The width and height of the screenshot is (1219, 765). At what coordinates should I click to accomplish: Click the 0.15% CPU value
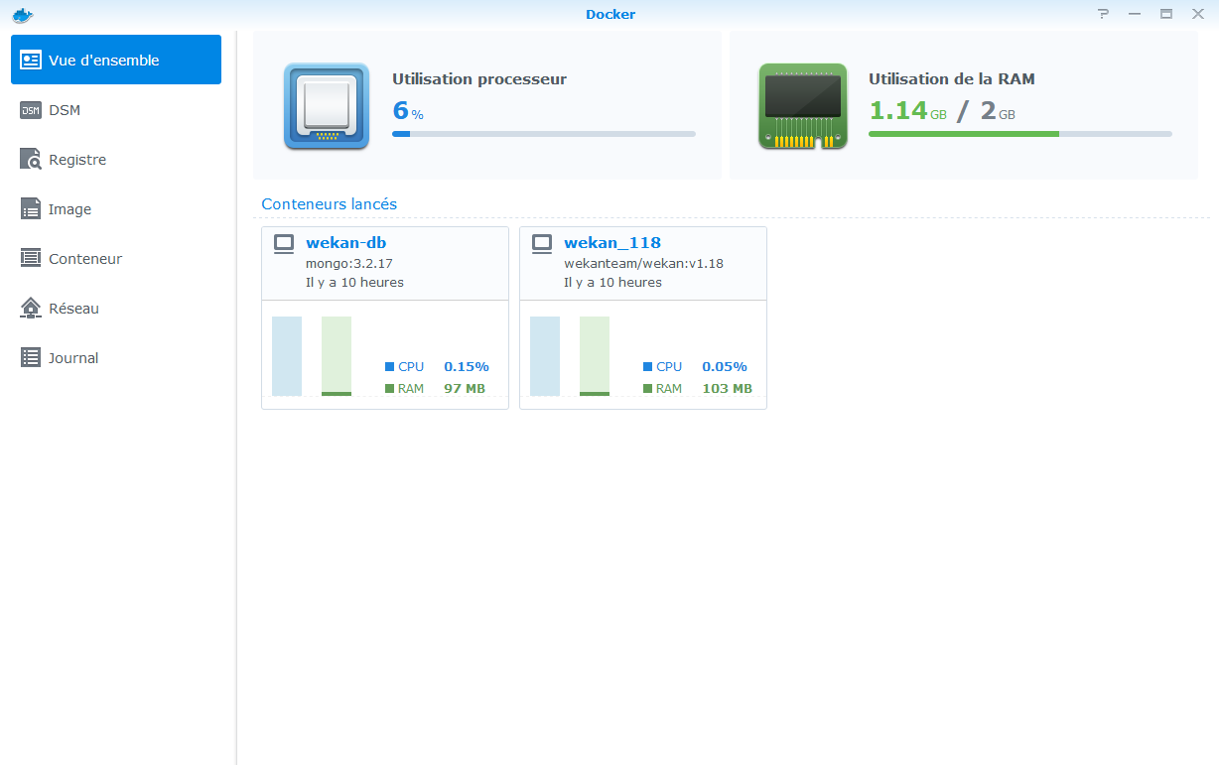467,366
